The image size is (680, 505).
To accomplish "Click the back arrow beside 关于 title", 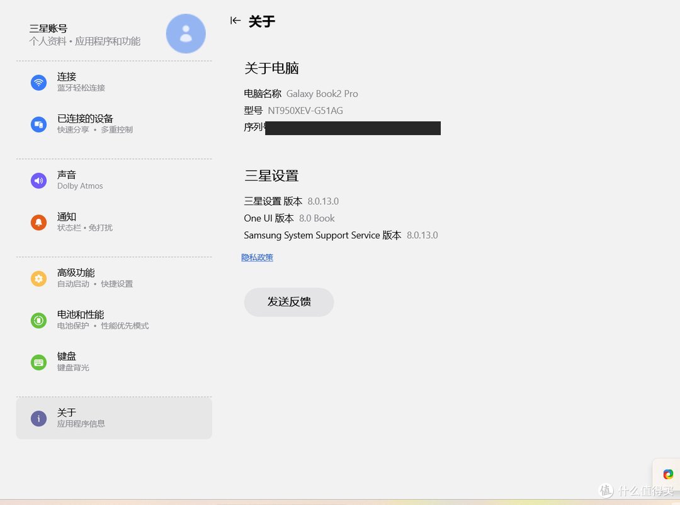I will [x=235, y=20].
